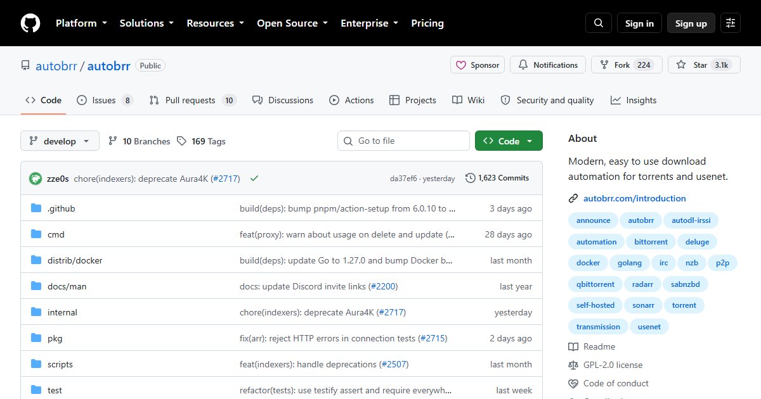
Task: Open autobrr.com/introduction link
Action: (x=635, y=198)
